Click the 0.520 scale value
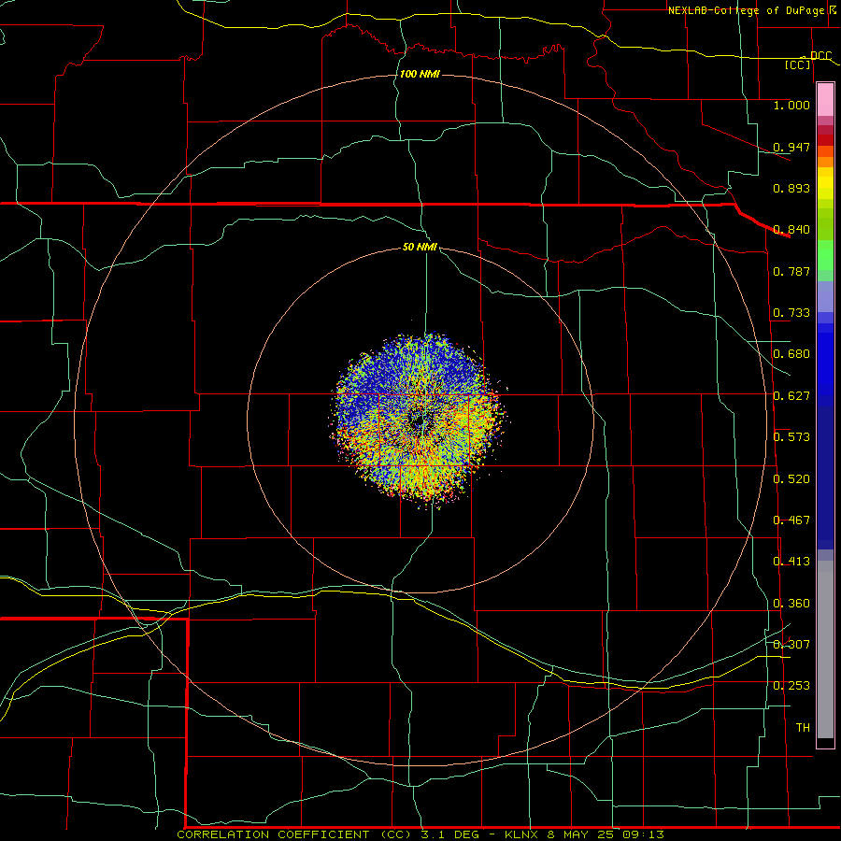Image resolution: width=841 pixels, height=841 pixels. coord(791,479)
